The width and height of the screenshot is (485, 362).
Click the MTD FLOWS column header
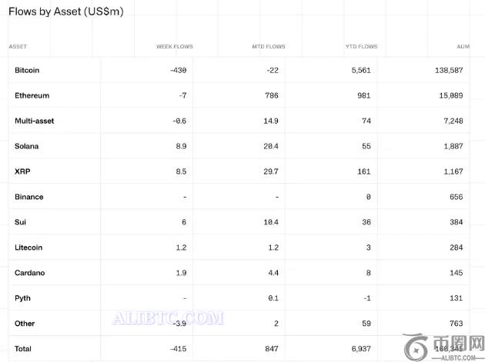pyautogui.click(x=269, y=47)
